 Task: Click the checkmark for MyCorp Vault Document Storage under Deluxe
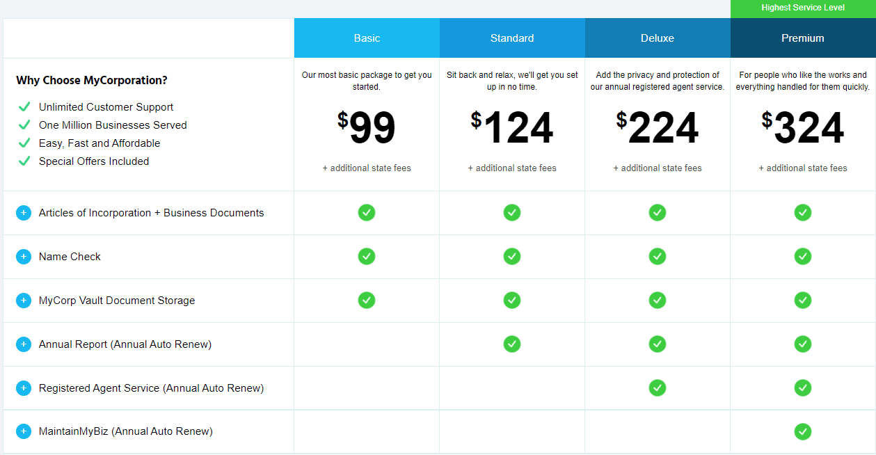[657, 300]
